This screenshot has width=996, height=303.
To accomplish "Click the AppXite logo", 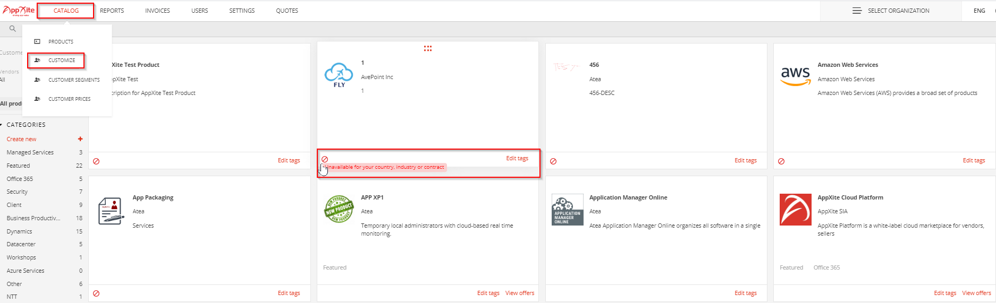I will click(x=19, y=11).
